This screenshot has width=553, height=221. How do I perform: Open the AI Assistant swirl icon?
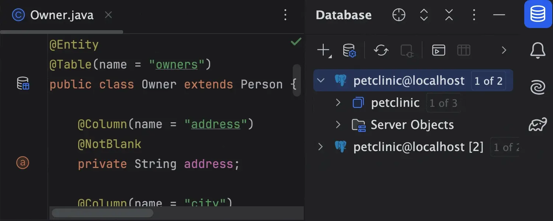[538, 87]
